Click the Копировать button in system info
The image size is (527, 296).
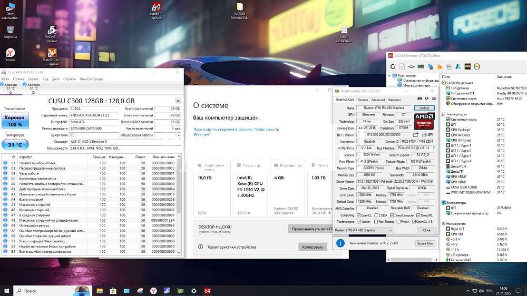point(313,247)
